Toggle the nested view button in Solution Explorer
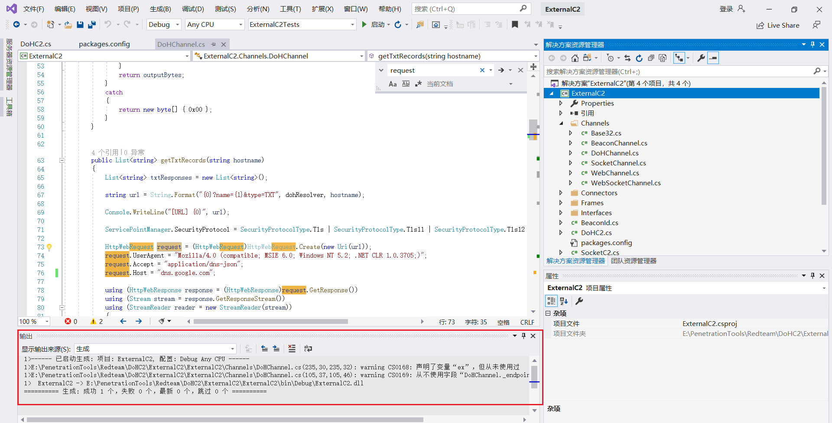The height and width of the screenshot is (423, 832). tap(679, 58)
